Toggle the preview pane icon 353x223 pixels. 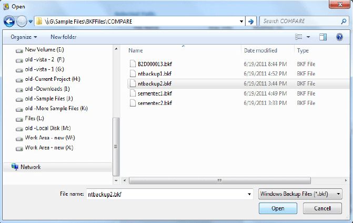click(323, 37)
